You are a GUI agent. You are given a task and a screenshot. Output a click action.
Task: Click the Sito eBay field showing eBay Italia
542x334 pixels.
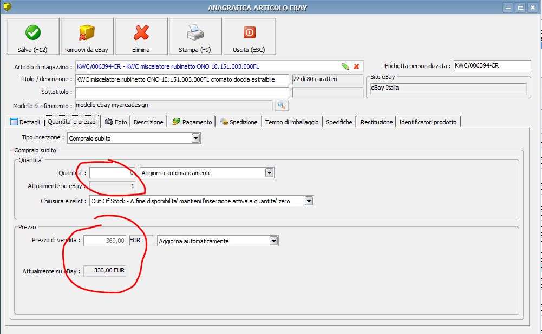[x=448, y=88]
